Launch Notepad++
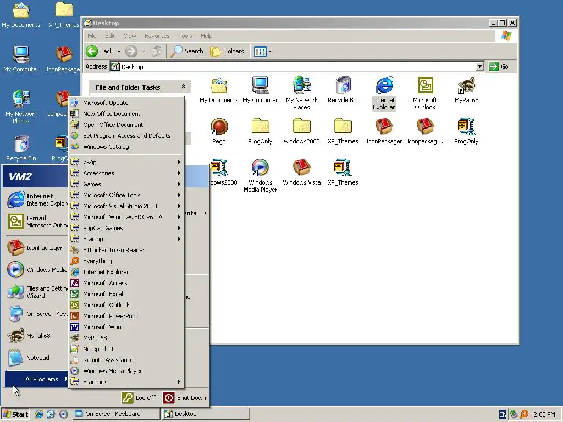Viewport: 563px width, 422px height. (x=126, y=349)
